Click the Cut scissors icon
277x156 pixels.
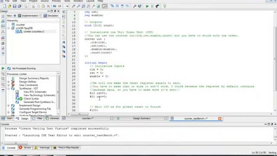[33, 6]
